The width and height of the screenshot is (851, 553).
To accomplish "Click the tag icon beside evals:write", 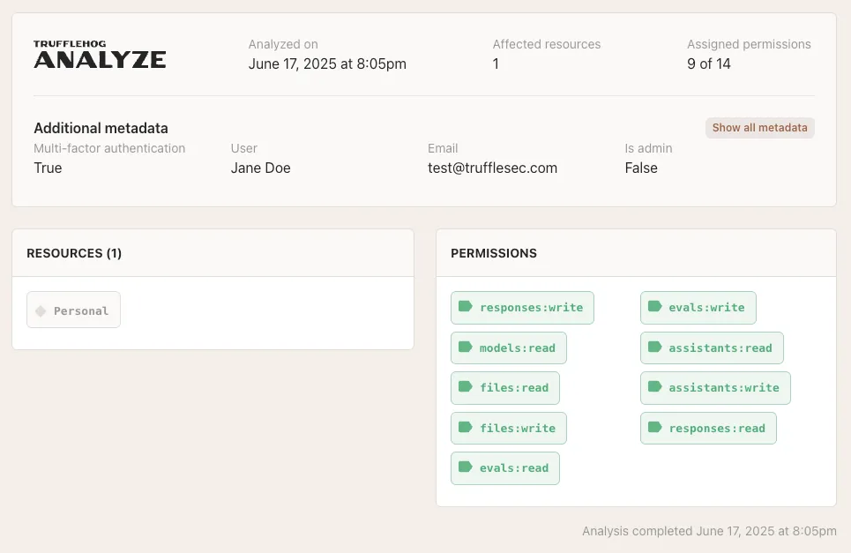I will (654, 307).
